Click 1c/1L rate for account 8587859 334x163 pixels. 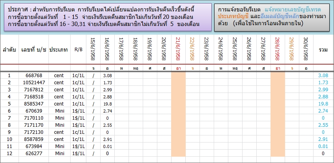78,139
